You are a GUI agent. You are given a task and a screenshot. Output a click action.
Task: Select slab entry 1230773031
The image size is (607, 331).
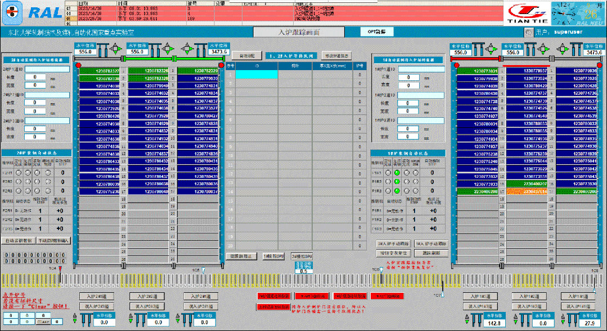point(477,71)
